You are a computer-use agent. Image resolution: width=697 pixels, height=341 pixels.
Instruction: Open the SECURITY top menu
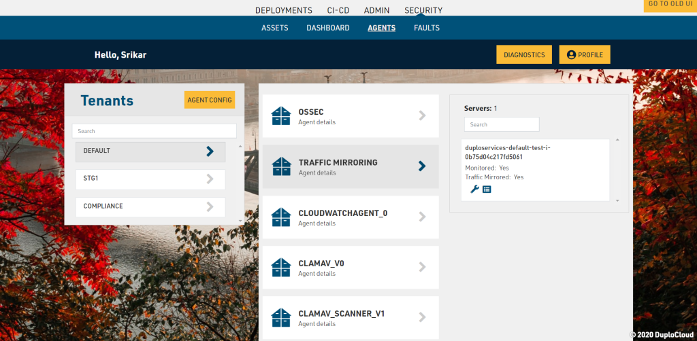(423, 10)
